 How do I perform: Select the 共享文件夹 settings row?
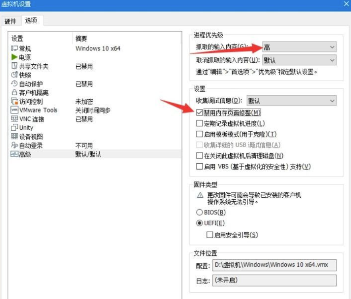tap(95, 66)
